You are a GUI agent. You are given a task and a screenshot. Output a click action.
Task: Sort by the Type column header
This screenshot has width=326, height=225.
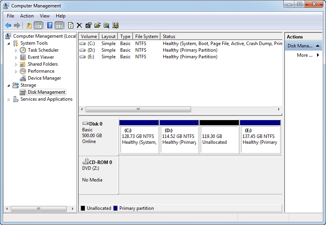125,37
